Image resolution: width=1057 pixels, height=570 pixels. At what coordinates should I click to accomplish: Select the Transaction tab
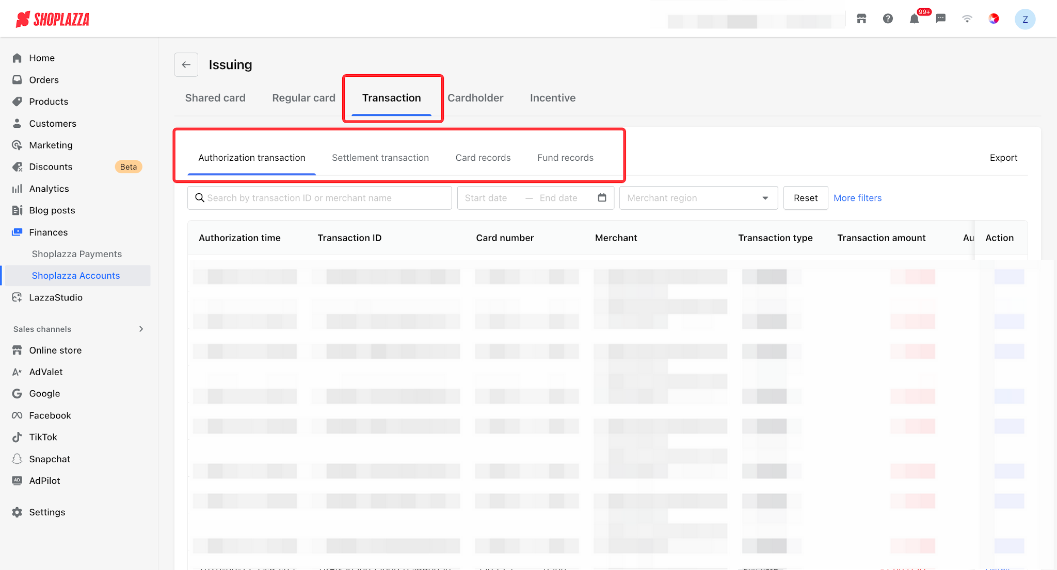pyautogui.click(x=391, y=98)
